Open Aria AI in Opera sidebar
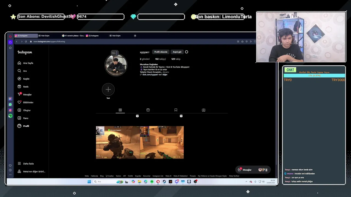 click(x=10, y=99)
